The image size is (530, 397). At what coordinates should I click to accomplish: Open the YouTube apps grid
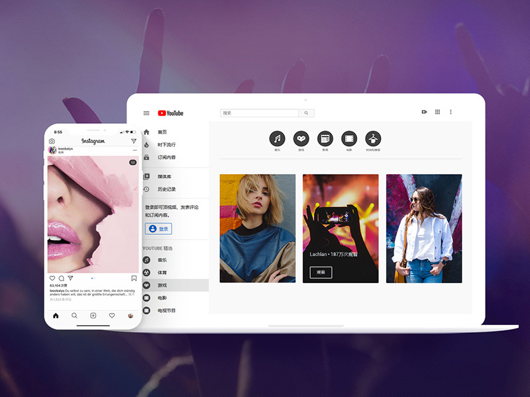[437, 112]
